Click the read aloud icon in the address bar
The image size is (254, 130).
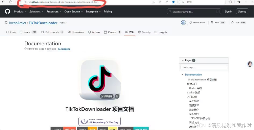[x=167, y=2]
